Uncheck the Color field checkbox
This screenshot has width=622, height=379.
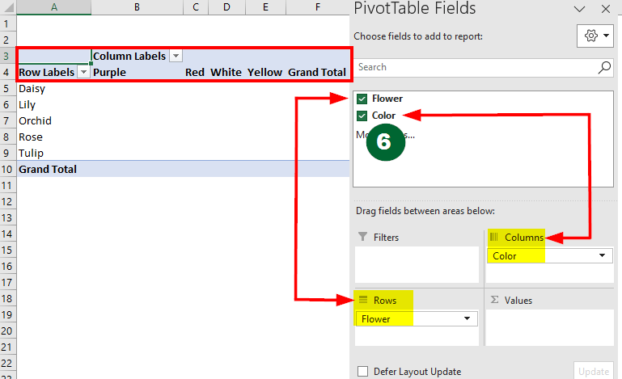coord(362,116)
